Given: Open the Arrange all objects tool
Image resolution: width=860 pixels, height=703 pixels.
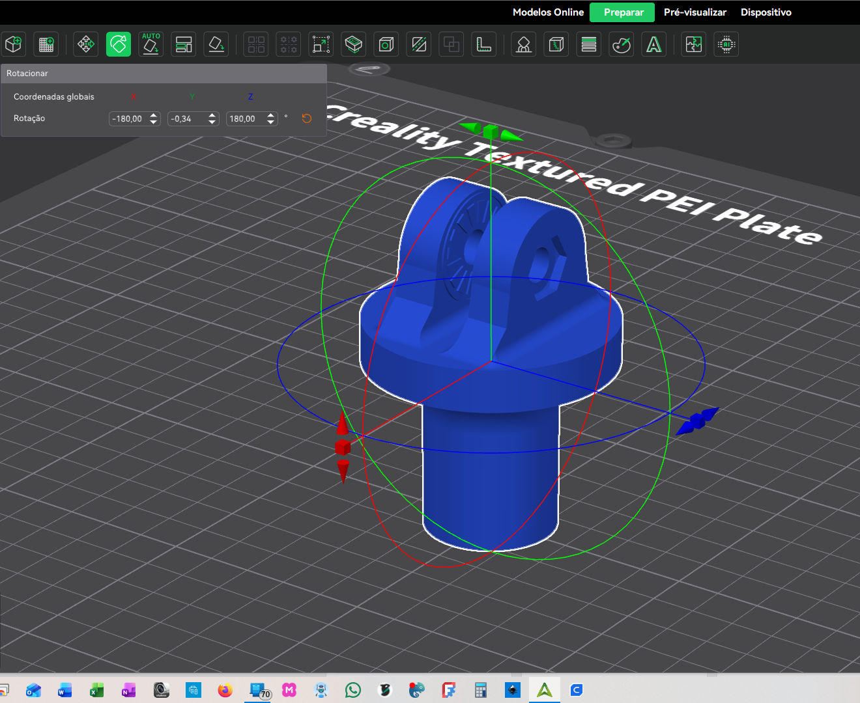Looking at the screenshot, I should [x=184, y=44].
